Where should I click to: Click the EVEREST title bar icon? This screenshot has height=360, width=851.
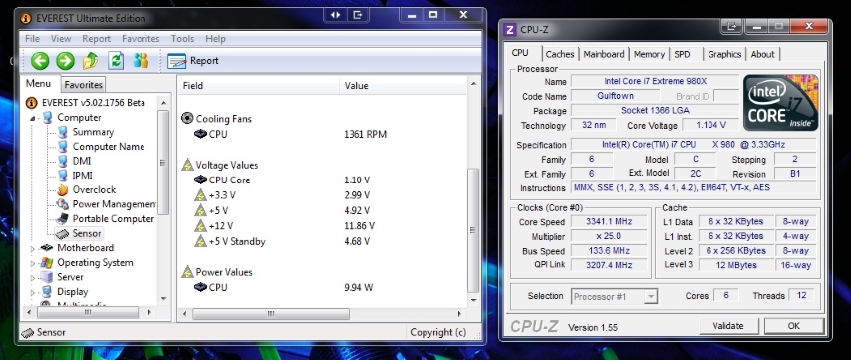[26, 18]
